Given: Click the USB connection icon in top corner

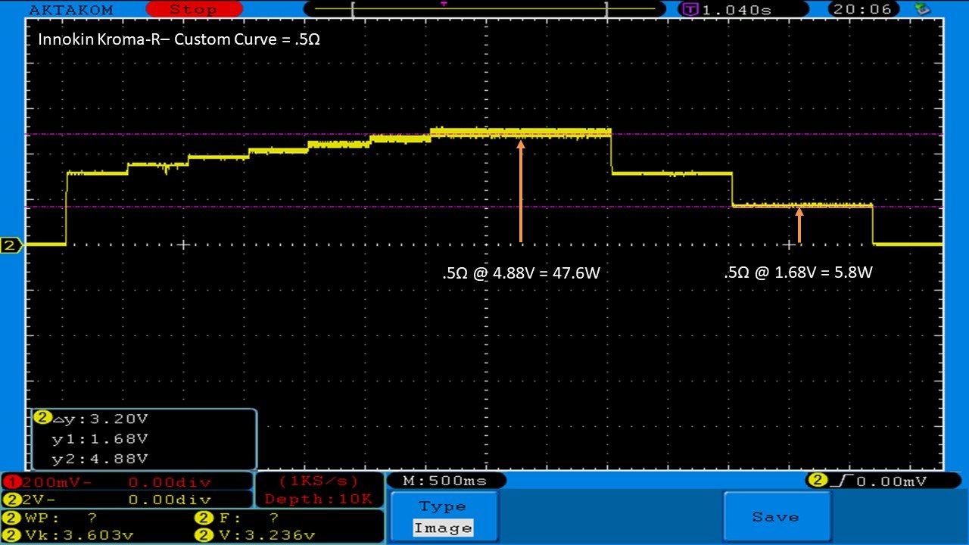Looking at the screenshot, I should [x=922, y=9].
